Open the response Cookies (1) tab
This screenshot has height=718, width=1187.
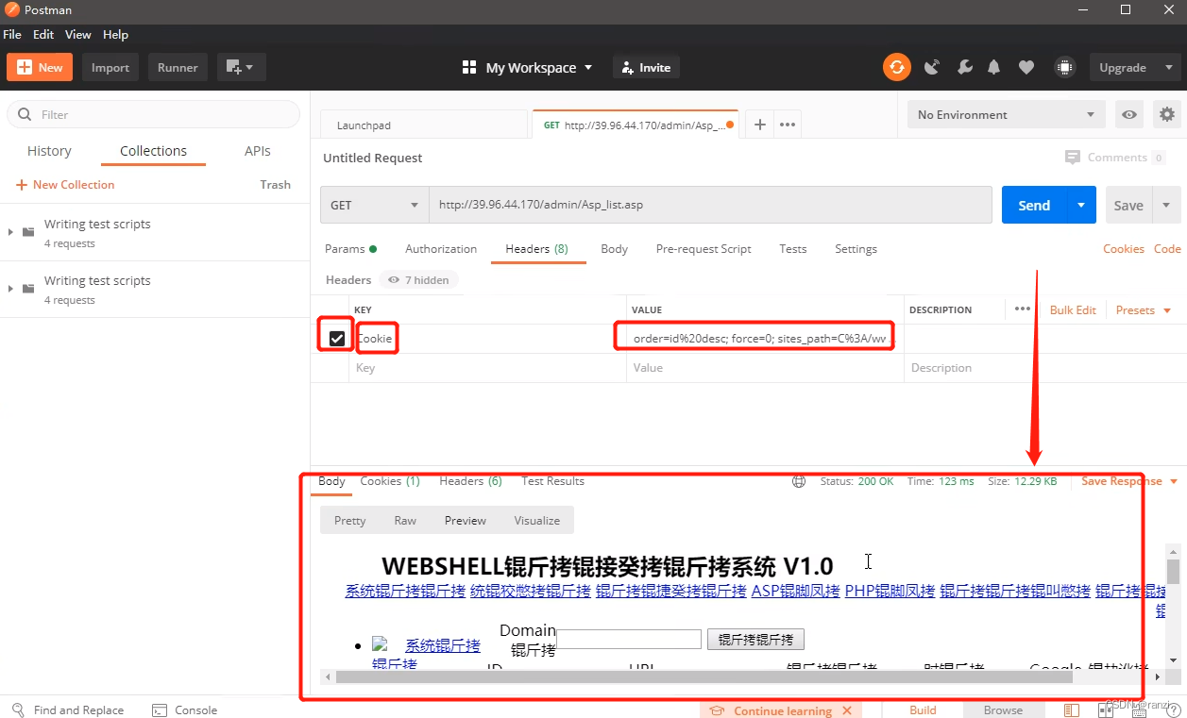coord(390,481)
